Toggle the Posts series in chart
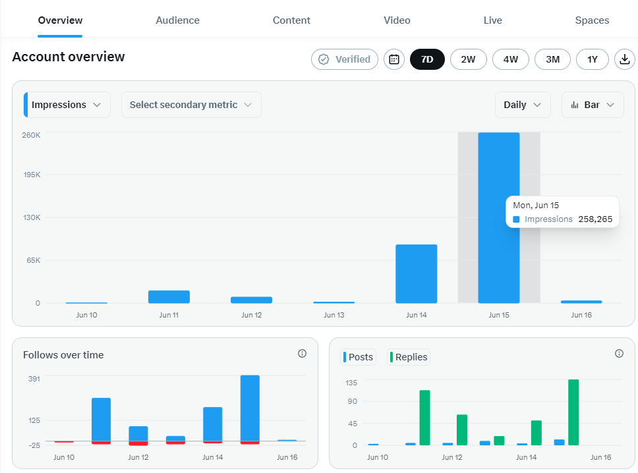 tap(358, 357)
